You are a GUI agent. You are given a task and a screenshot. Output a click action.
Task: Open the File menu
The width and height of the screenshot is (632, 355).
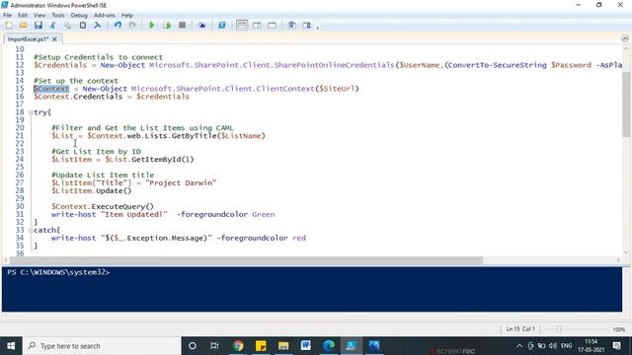(7, 16)
